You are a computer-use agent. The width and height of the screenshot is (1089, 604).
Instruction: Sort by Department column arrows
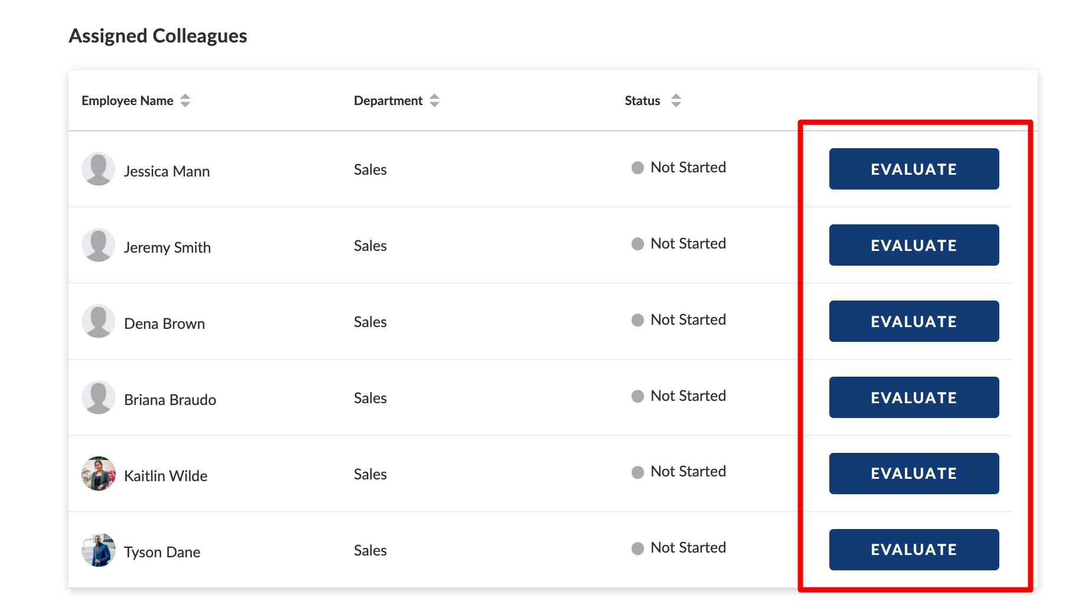tap(434, 100)
